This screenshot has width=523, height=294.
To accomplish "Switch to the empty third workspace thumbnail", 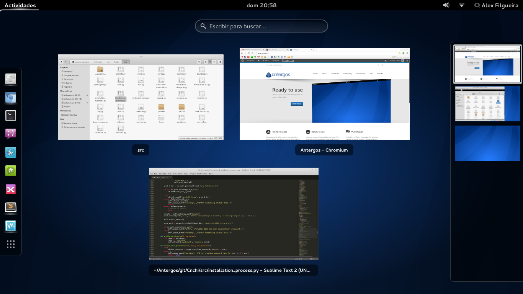I will point(487,143).
